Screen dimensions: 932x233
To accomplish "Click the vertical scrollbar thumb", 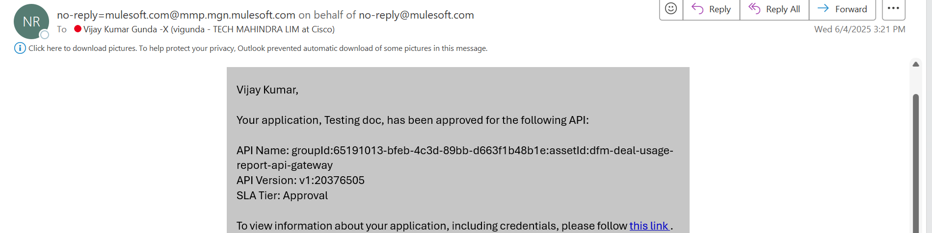I will pos(916,163).
